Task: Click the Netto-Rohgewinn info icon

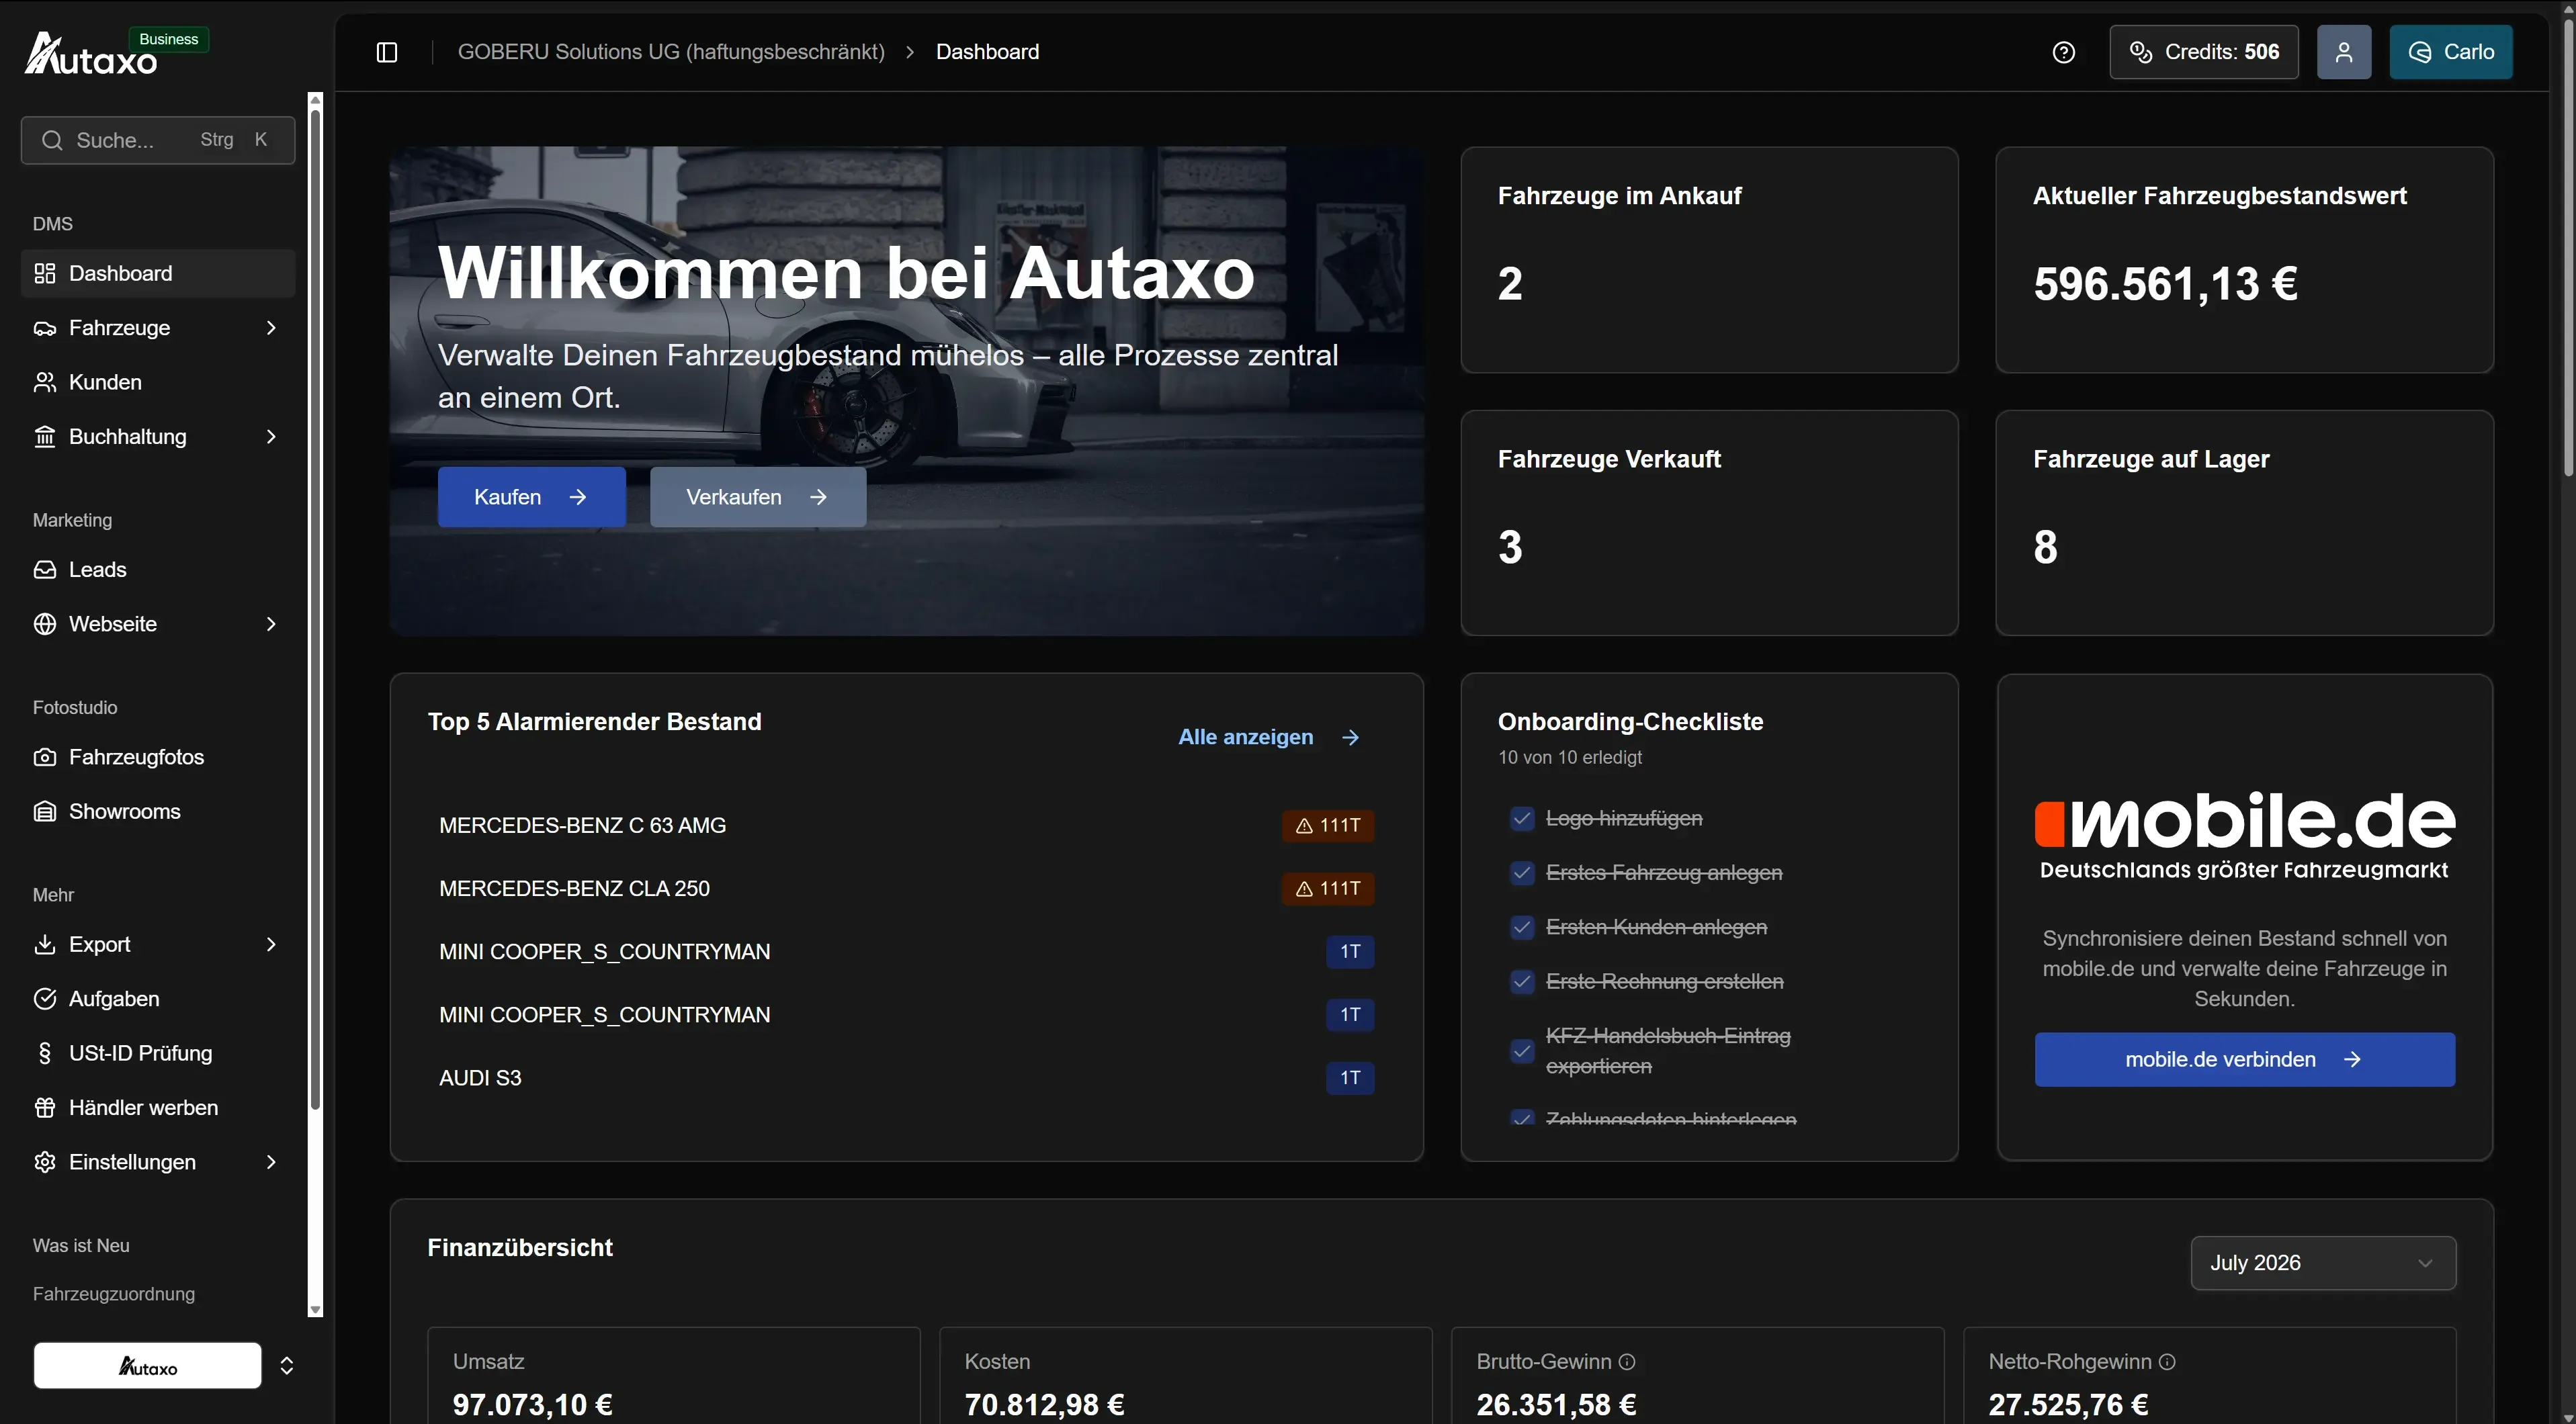Action: (x=2167, y=1361)
